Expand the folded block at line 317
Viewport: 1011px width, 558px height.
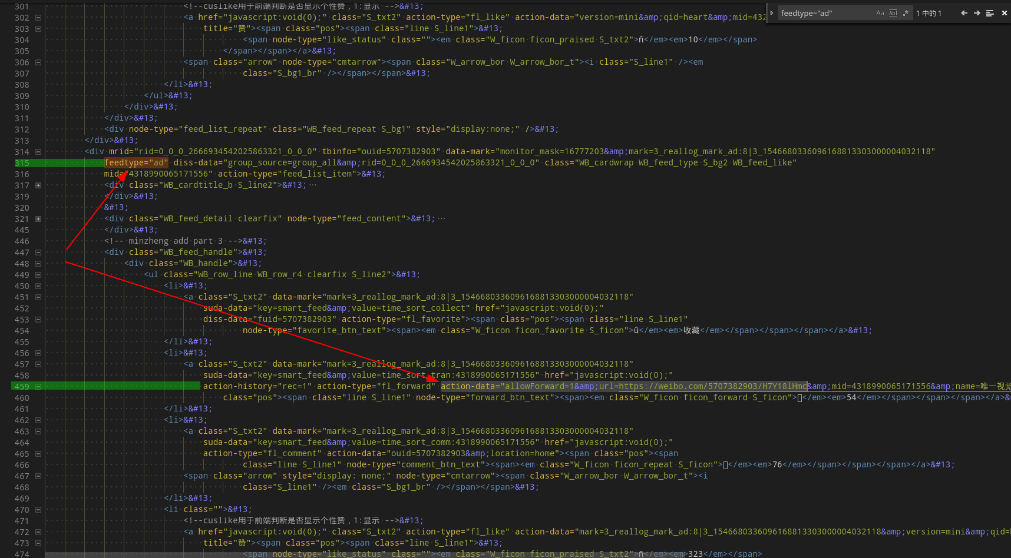38,185
